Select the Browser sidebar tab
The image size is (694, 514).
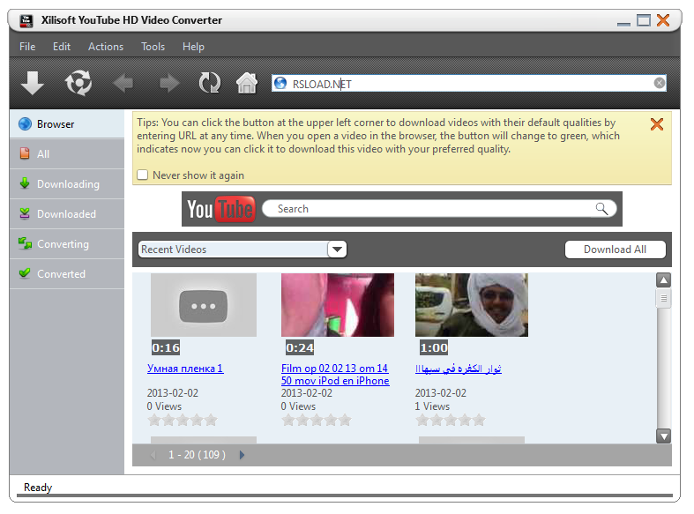(x=67, y=123)
